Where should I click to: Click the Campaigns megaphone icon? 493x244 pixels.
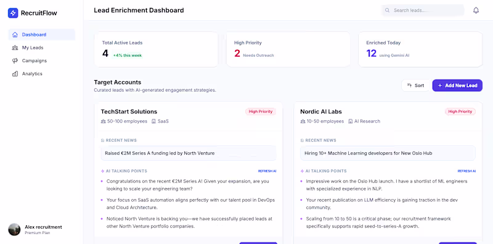15,60
